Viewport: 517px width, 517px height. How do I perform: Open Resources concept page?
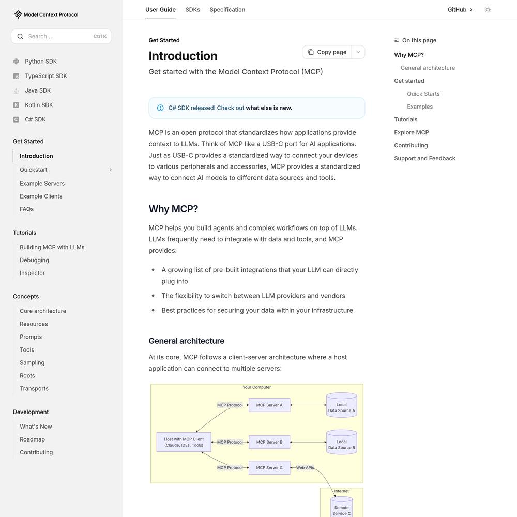pyautogui.click(x=34, y=324)
